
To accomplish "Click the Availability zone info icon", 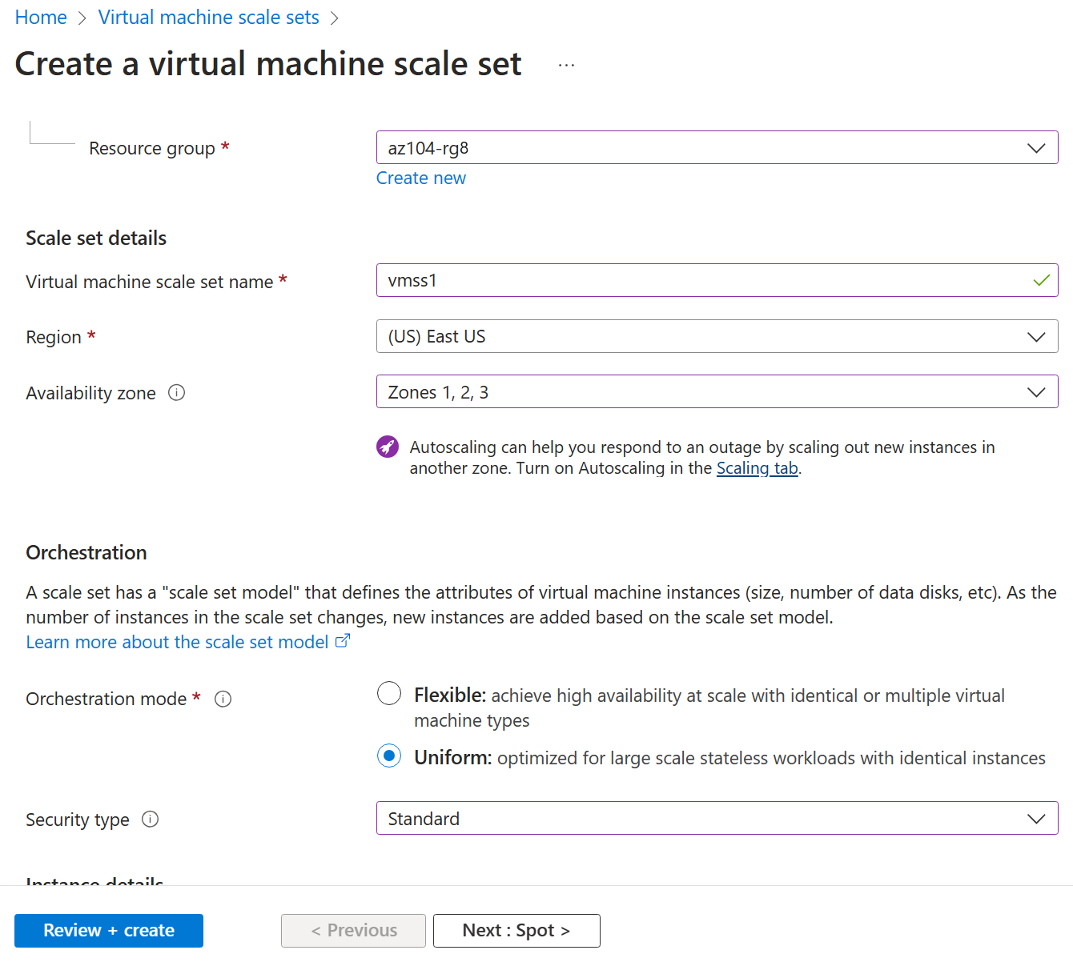I will point(177,393).
